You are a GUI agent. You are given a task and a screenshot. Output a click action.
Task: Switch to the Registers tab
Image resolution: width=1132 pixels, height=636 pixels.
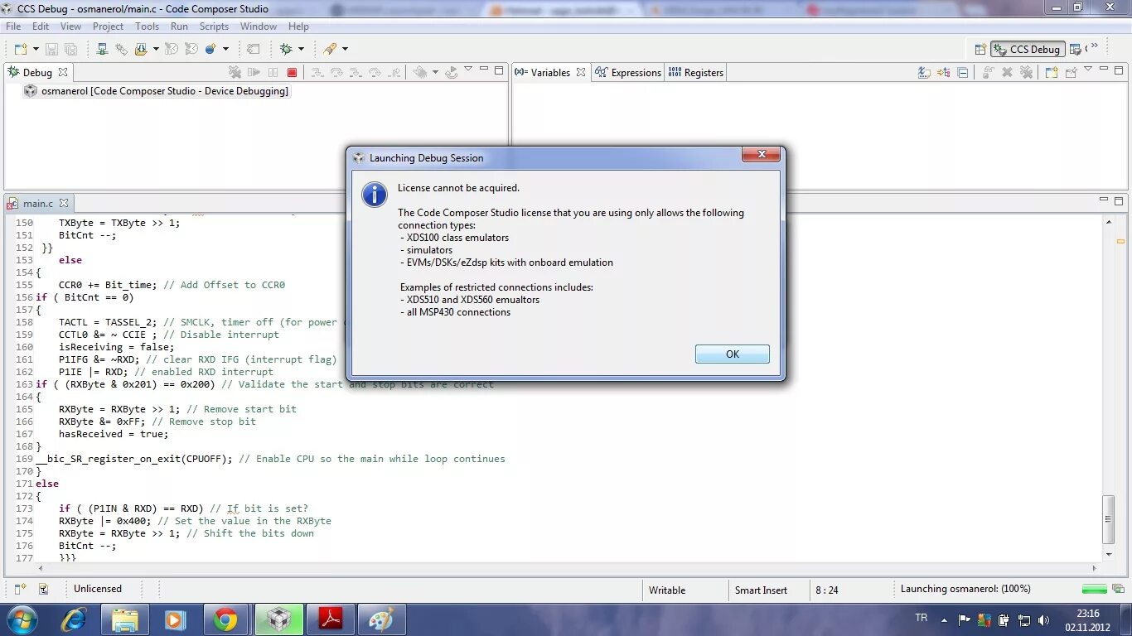point(696,72)
